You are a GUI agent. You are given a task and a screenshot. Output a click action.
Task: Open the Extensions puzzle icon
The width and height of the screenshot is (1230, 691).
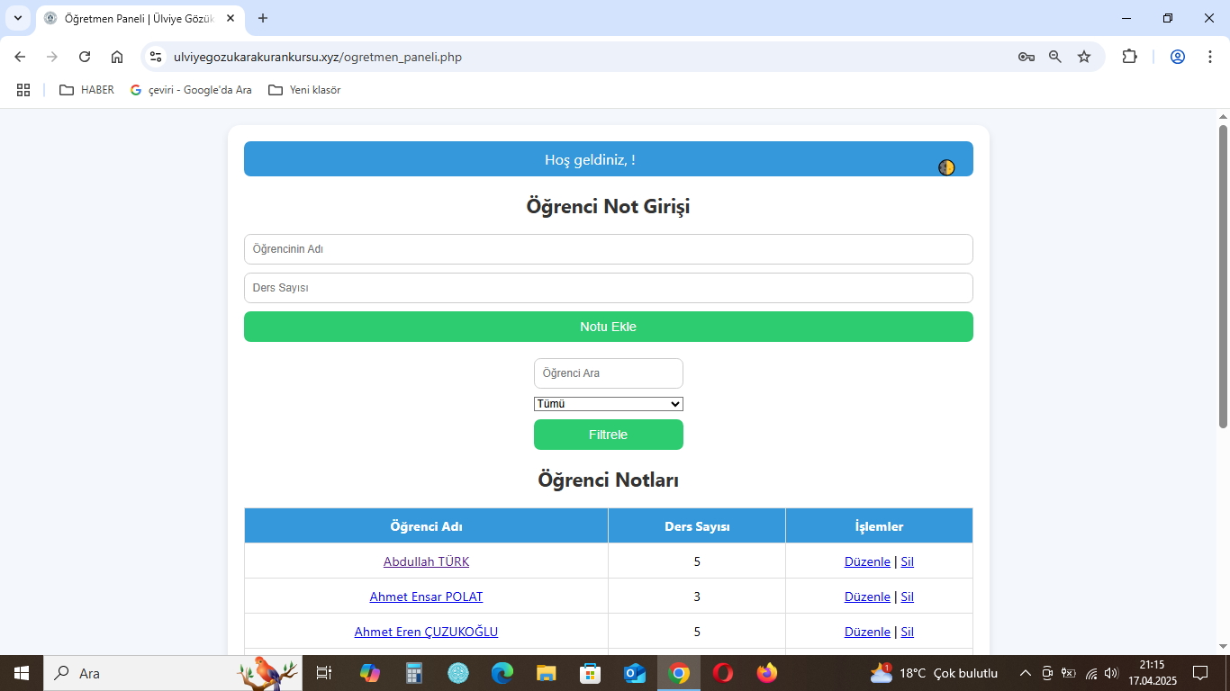click(1129, 57)
